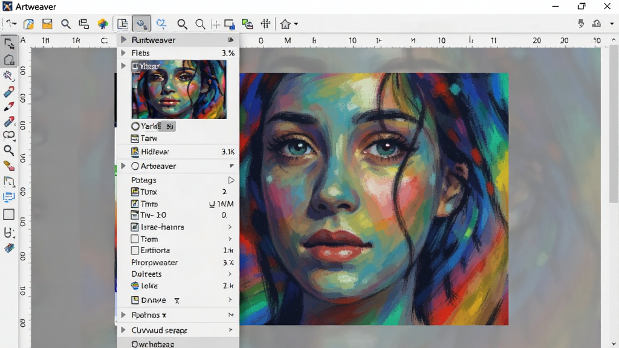Select the shape selection tool below the arrow tool
The width and height of the screenshot is (619, 348).
coord(8,60)
